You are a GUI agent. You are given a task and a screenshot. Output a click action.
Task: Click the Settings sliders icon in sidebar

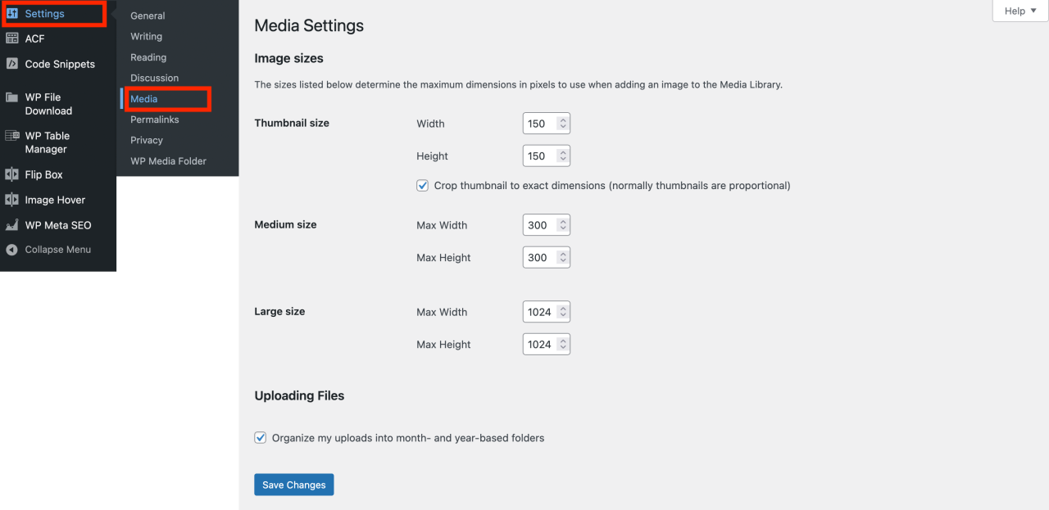coord(12,14)
